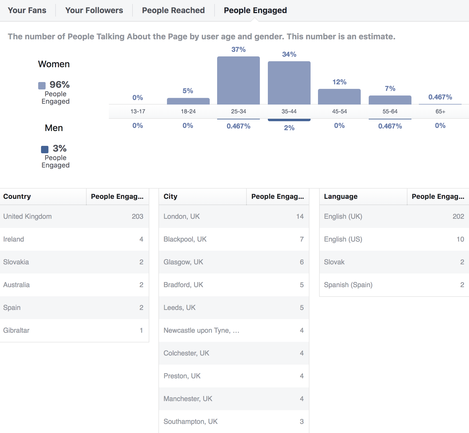The height and width of the screenshot is (433, 469).
Task: Select the 55-64 age group bar
Action: tap(390, 100)
